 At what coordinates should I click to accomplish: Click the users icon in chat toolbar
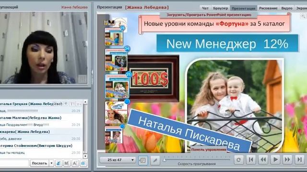(59, 163)
